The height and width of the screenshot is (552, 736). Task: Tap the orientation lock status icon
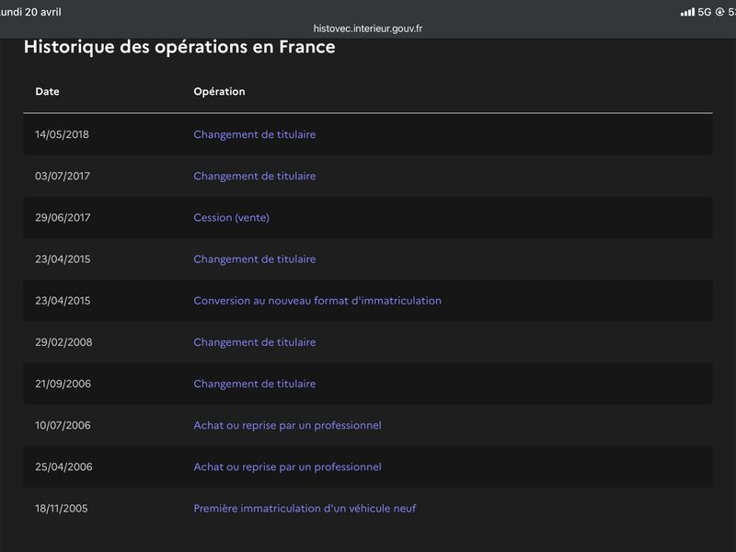click(719, 12)
